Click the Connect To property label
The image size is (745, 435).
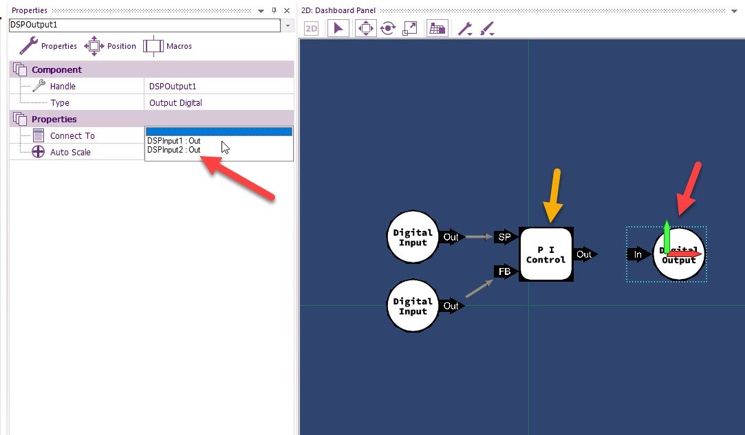coord(72,136)
